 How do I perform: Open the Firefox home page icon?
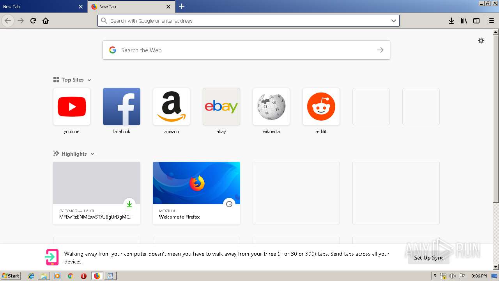46,21
